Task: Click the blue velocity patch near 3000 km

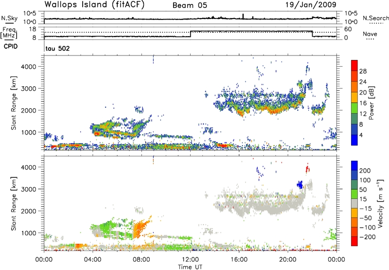Action: pos(300,185)
